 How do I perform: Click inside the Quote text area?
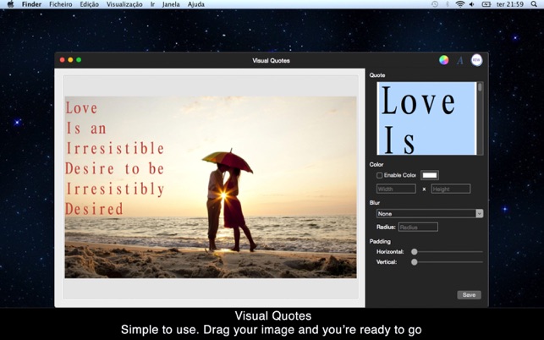tap(426, 118)
